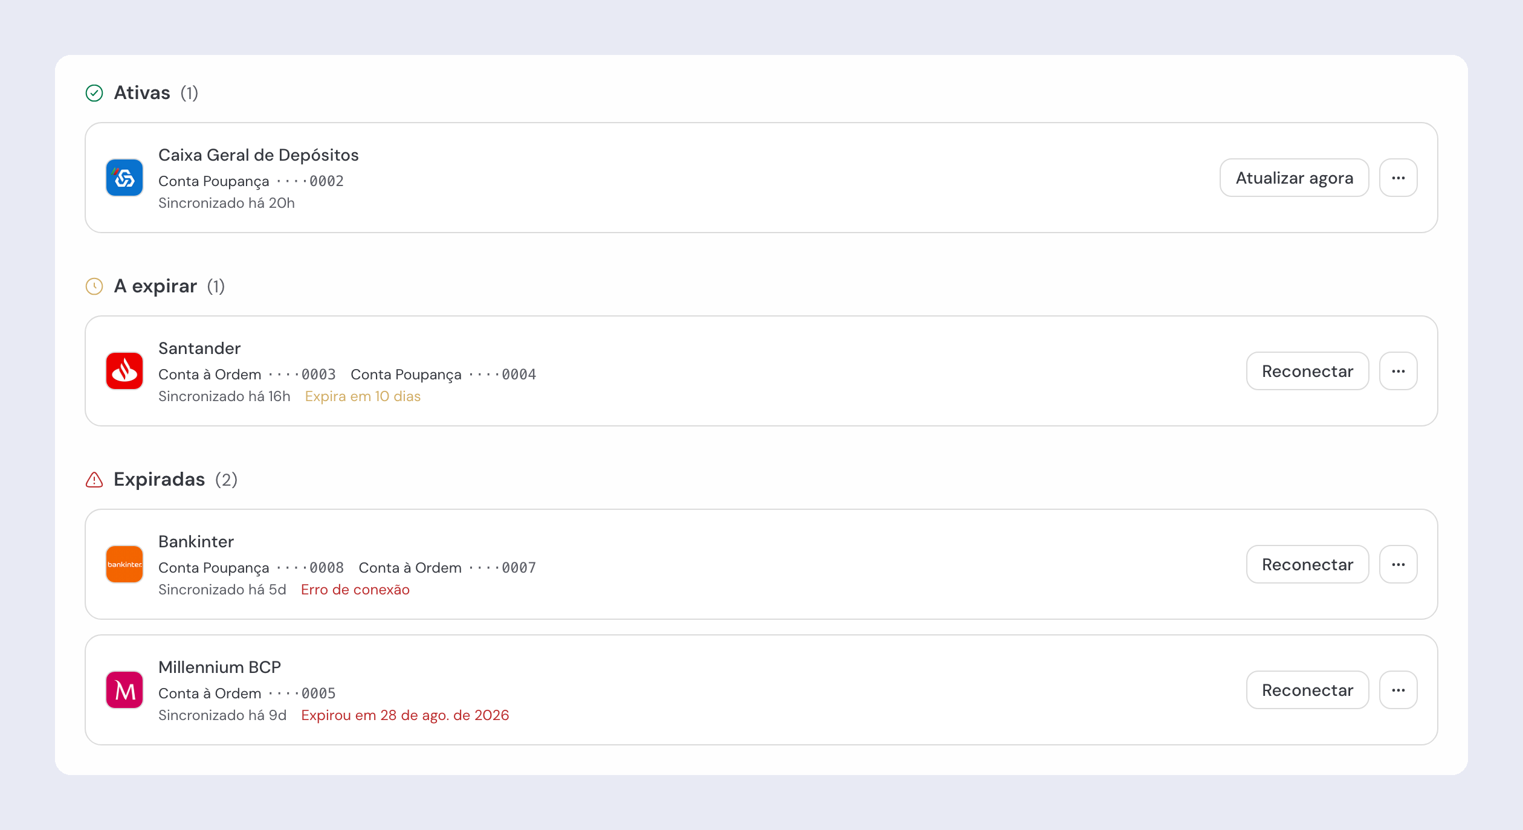This screenshot has height=830, width=1523.
Task: Click the Santander flame logo
Action: click(124, 371)
